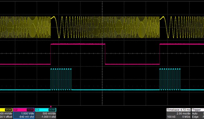204x119 pixels.
Task: Click the DC50 badge on channel C3
Action: point(52,110)
